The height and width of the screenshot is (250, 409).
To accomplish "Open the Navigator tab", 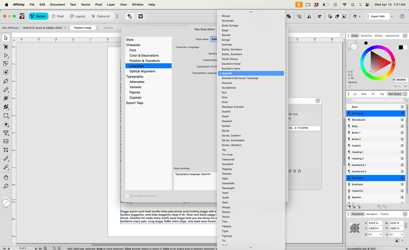I will pos(372,214).
